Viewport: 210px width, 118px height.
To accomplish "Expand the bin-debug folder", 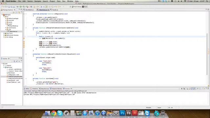I will (x=4, y=37).
